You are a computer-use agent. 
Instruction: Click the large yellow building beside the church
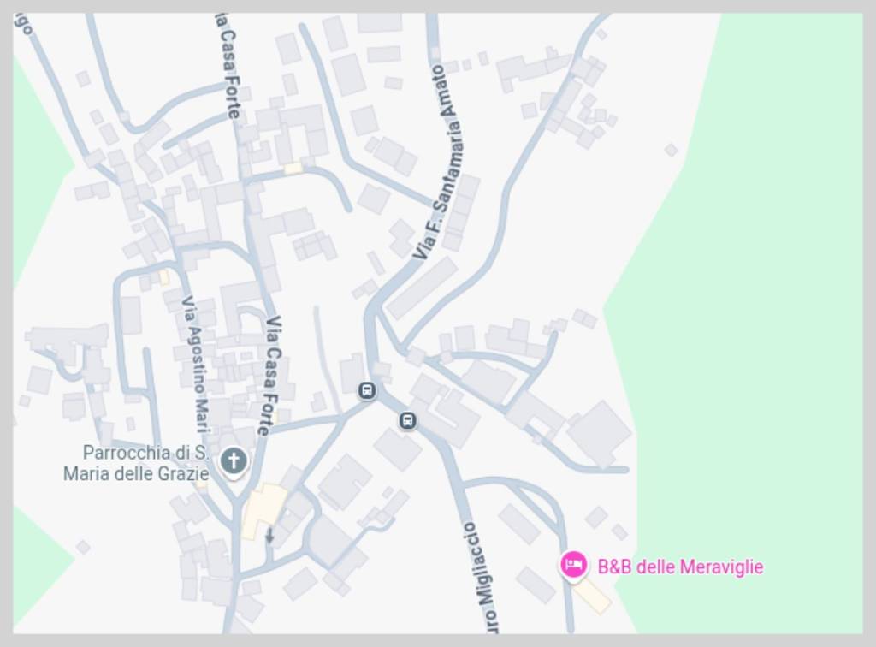(262, 509)
